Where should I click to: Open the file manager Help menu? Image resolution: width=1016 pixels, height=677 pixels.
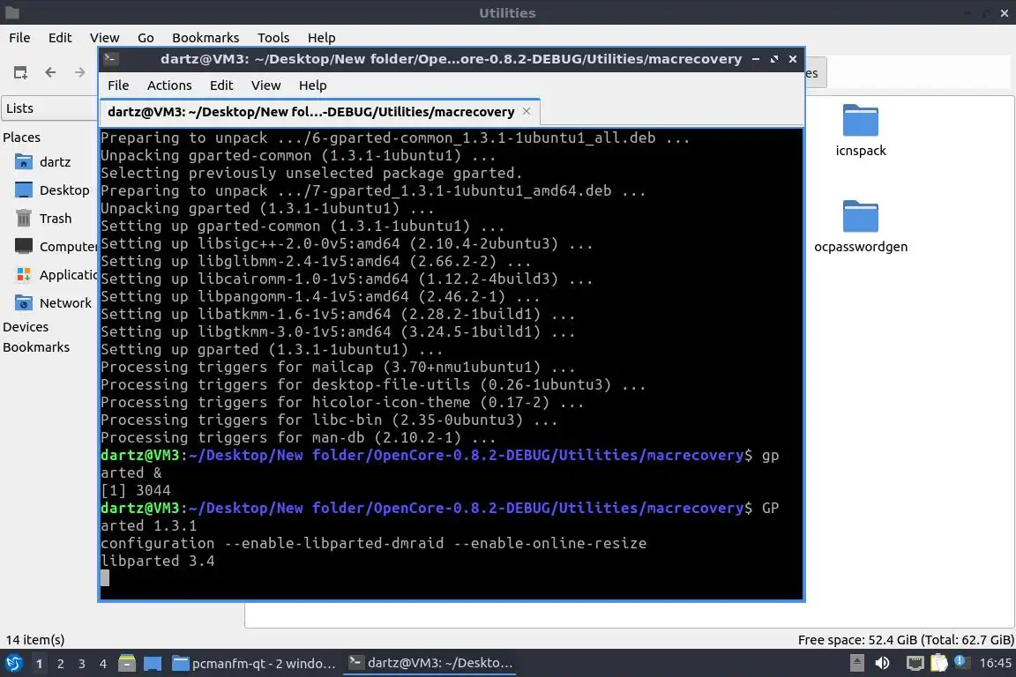coord(321,38)
